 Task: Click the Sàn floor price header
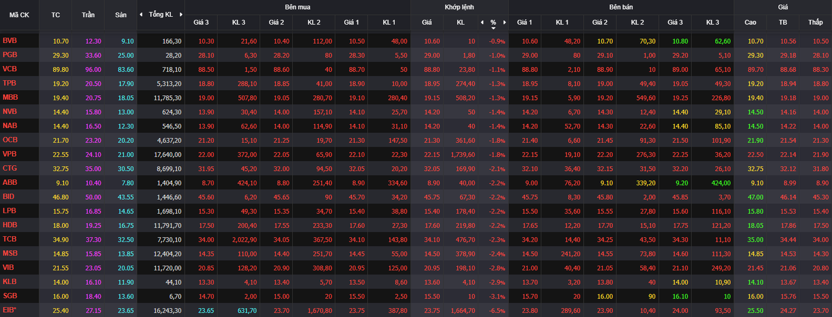(120, 14)
